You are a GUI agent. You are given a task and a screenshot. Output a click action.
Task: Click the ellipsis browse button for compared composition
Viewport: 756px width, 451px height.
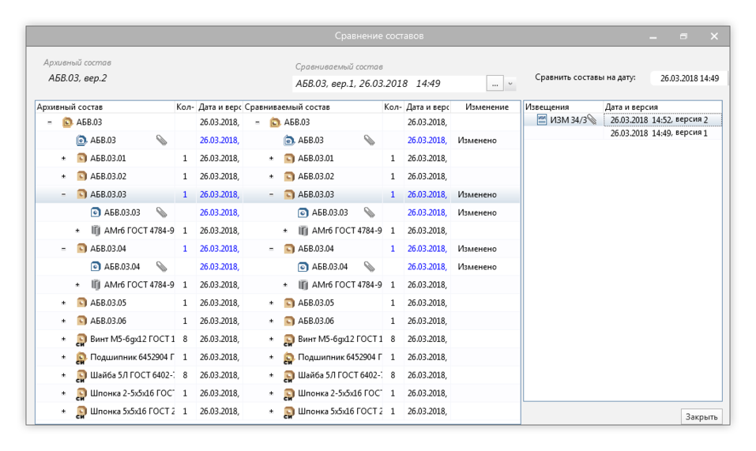pos(495,84)
